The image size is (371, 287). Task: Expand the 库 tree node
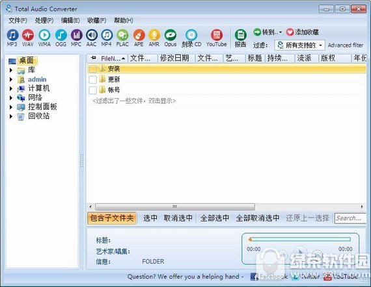pos(11,70)
